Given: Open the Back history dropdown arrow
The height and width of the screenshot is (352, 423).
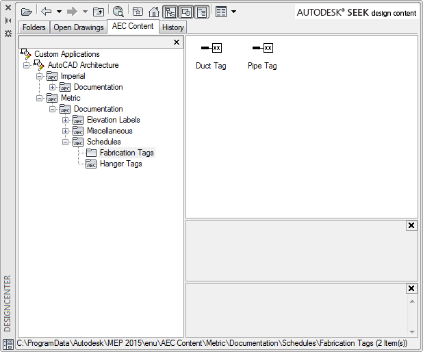Looking at the screenshot, I should pyautogui.click(x=59, y=12).
